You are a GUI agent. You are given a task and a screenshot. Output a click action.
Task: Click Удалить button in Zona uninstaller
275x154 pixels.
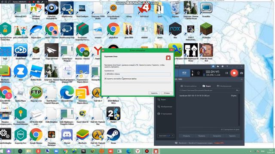click(x=154, y=93)
